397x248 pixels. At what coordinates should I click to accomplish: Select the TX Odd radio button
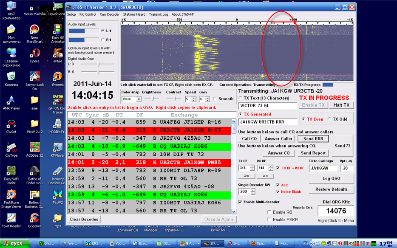pyautogui.click(x=329, y=119)
